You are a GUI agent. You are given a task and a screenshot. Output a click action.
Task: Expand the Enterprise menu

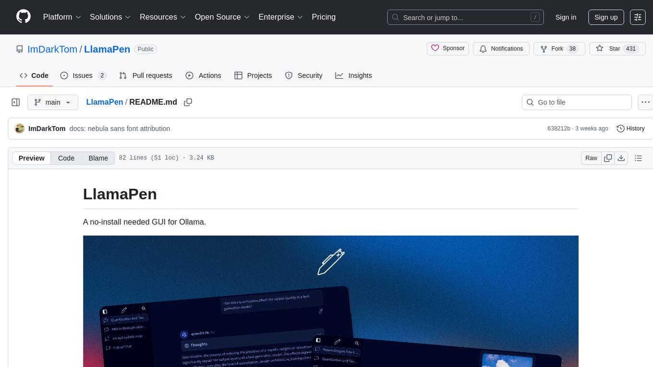click(x=281, y=17)
